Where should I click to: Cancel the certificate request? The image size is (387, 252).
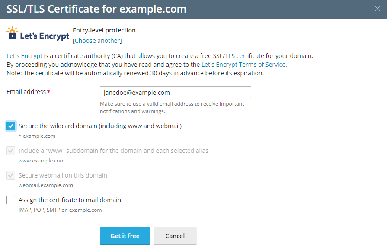[x=175, y=236]
